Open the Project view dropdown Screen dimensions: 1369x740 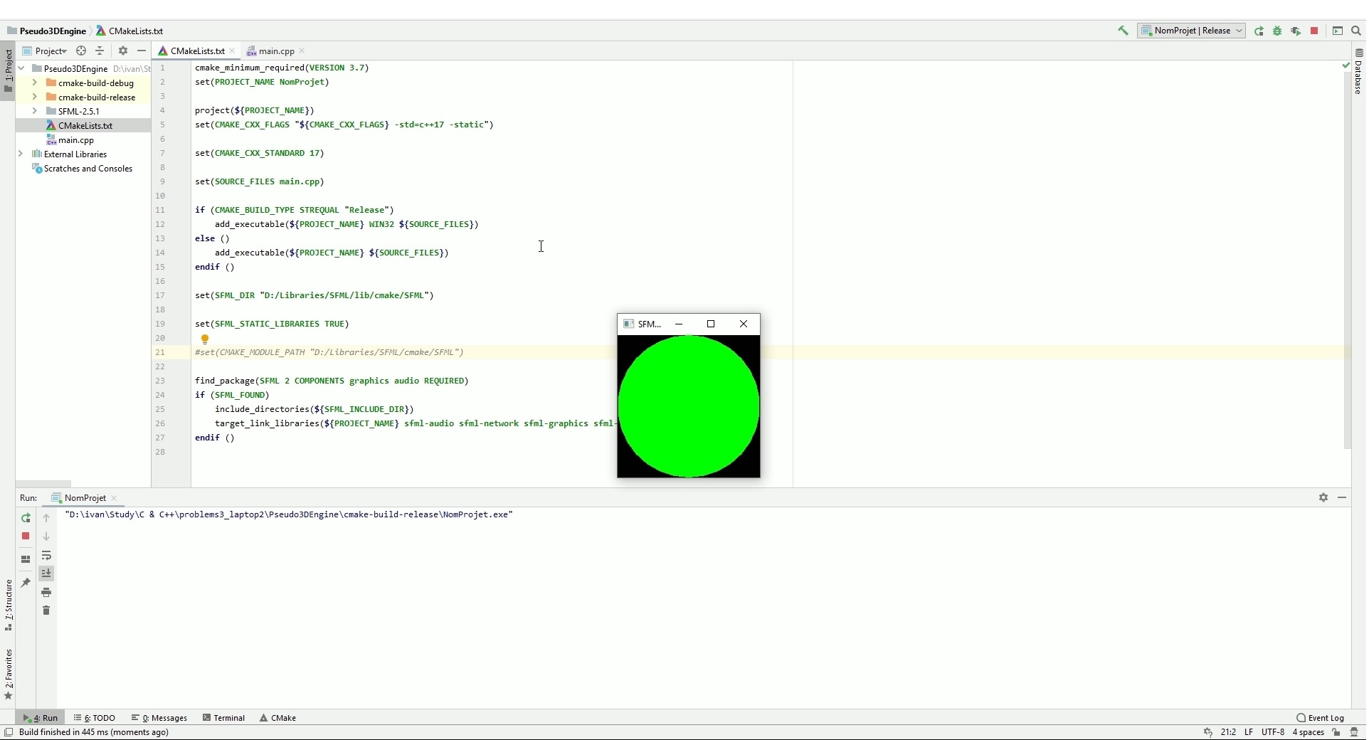click(45, 51)
